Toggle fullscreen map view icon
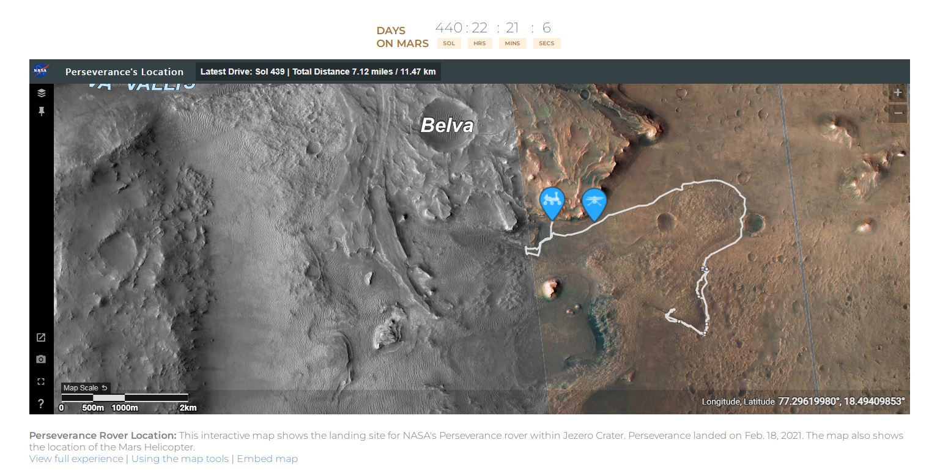The height and width of the screenshot is (473, 940). coord(41,381)
